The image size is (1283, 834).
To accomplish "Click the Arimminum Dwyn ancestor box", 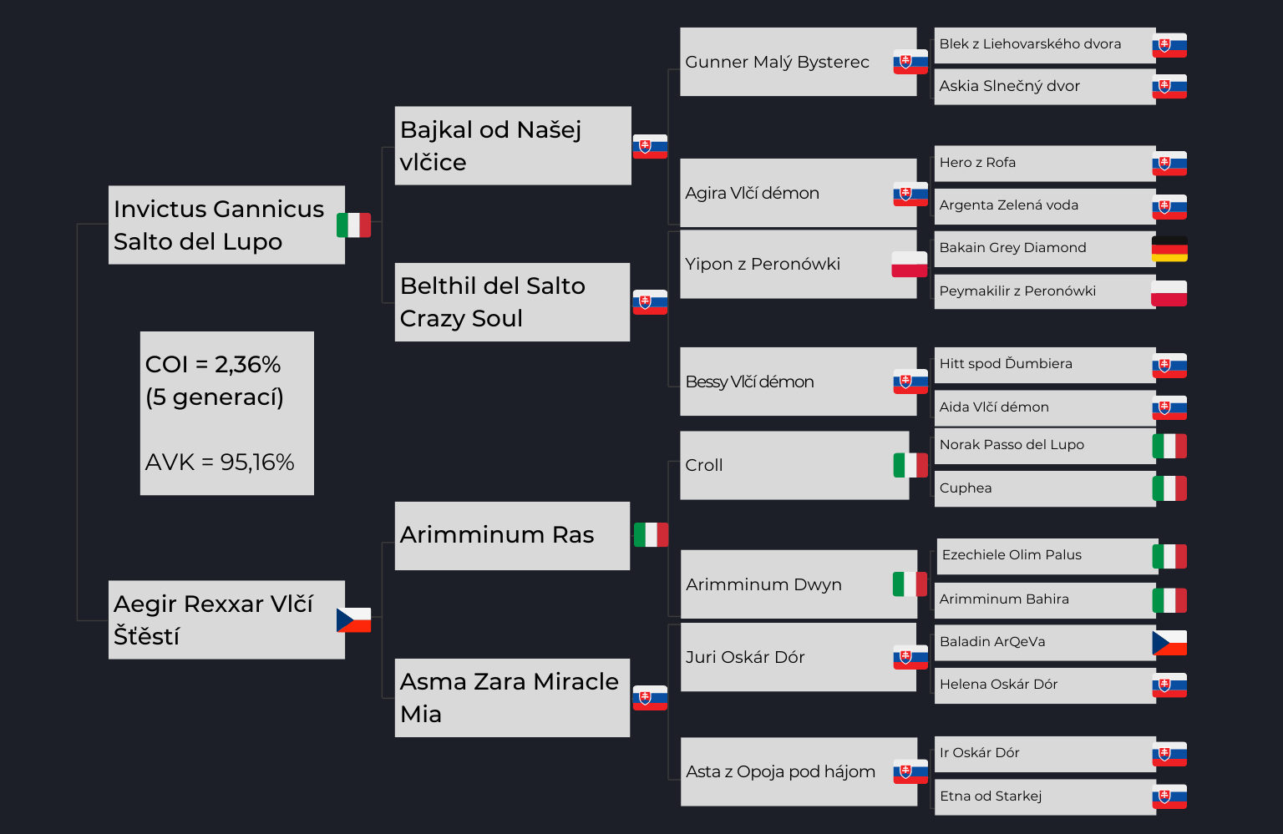I will pyautogui.click(x=799, y=584).
